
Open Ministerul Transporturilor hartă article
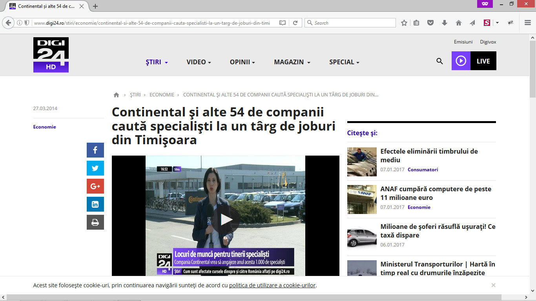point(438,268)
